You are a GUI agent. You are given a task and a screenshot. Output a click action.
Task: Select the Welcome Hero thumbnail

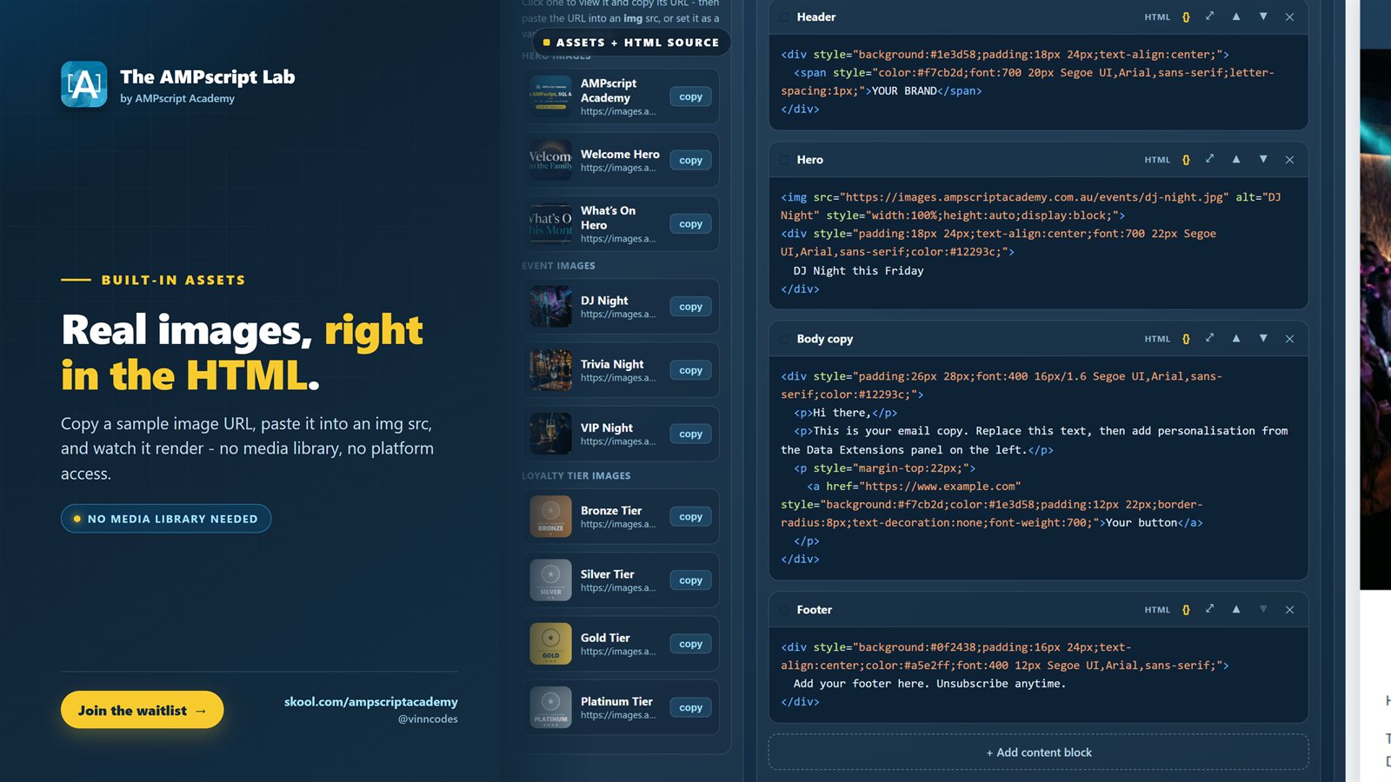tap(550, 161)
